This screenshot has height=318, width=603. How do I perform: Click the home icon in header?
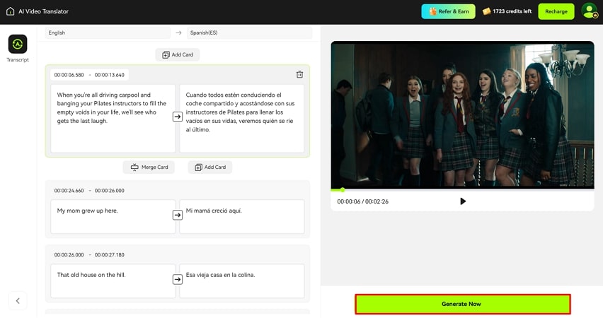11,11
